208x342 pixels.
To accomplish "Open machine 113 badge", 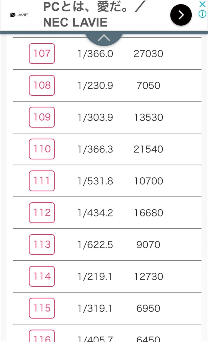I will (42, 245).
